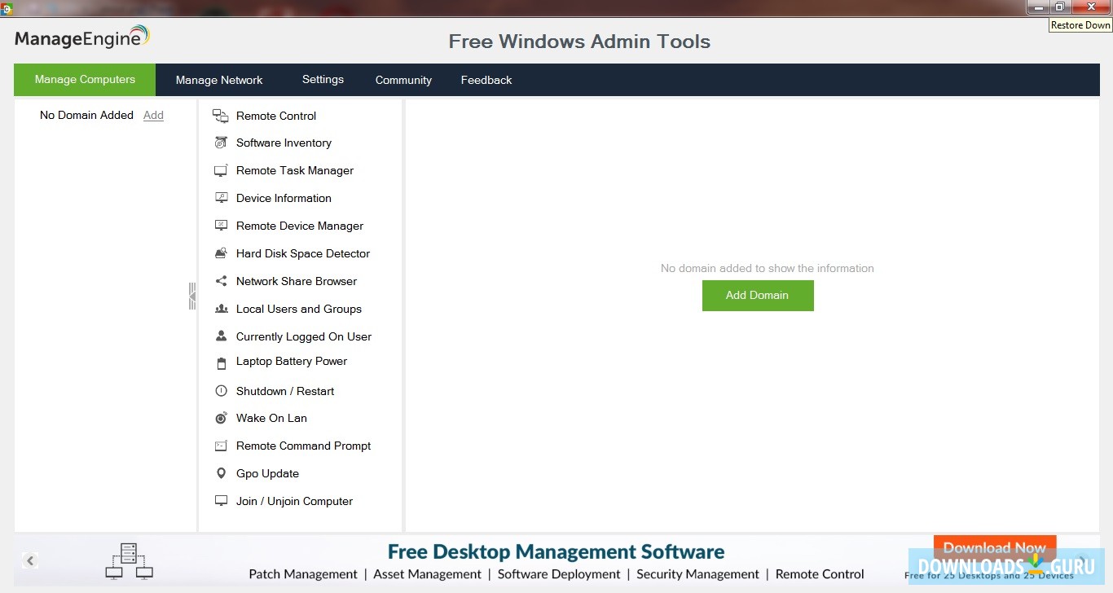Open Currently Logged On User

click(x=304, y=336)
